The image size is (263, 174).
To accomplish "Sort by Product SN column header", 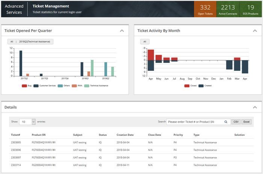I will (x=39, y=135).
